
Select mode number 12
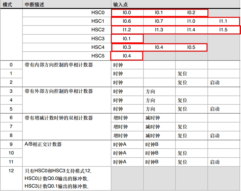pos(11,171)
